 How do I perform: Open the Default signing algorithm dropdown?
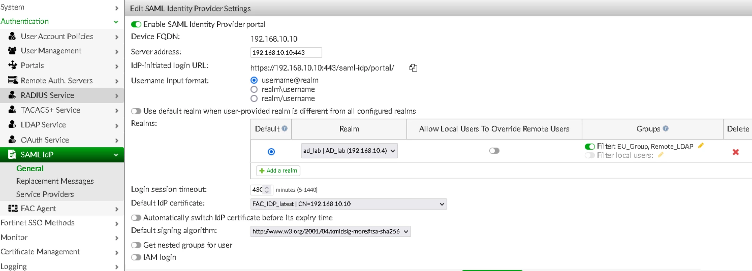click(x=331, y=231)
